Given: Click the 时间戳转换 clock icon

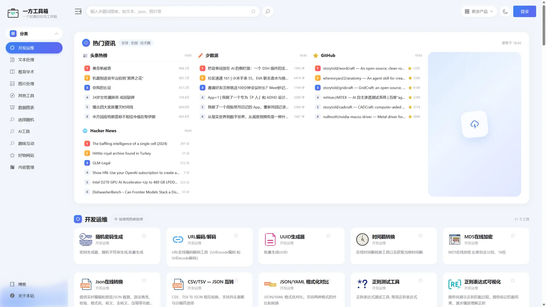Looking at the screenshot, I should click(362, 239).
